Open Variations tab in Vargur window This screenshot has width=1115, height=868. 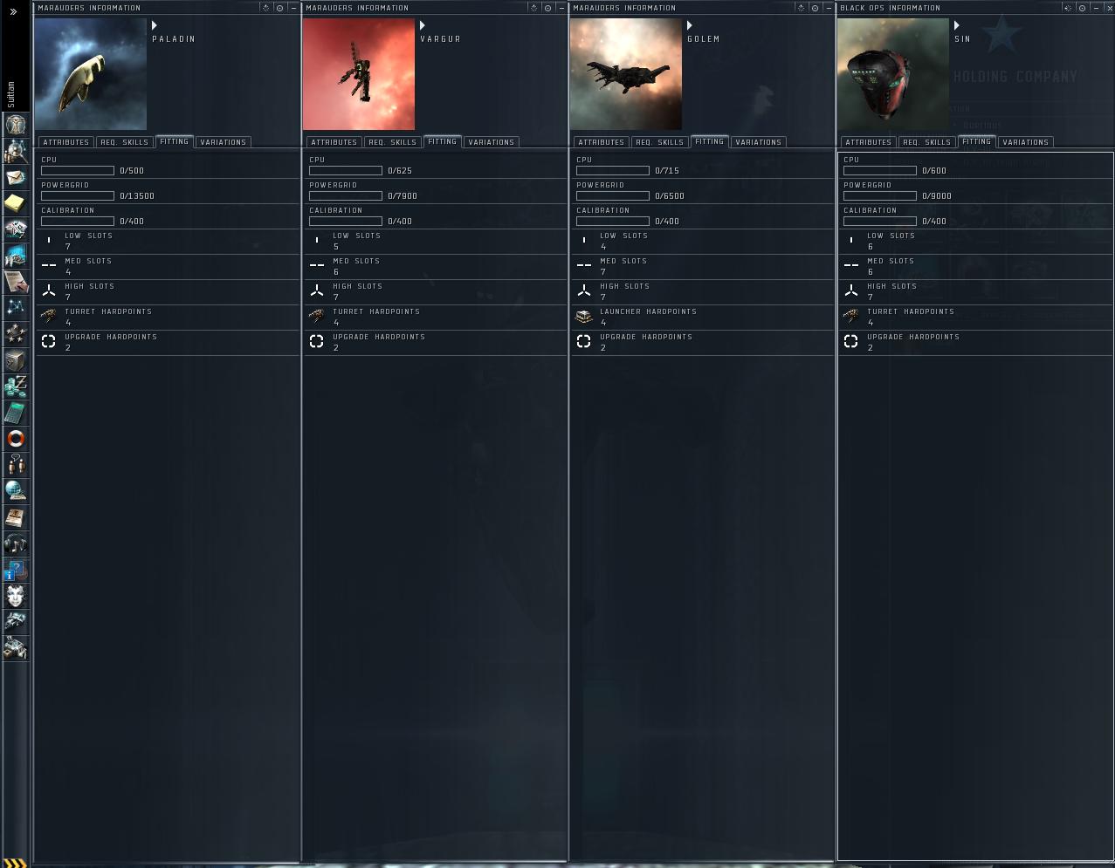[491, 142]
